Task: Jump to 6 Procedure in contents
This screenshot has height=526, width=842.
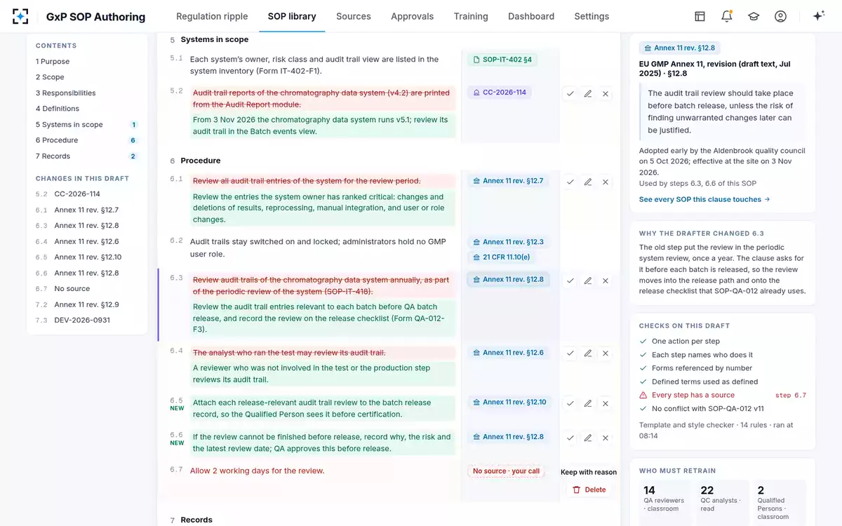Action: [87, 140]
